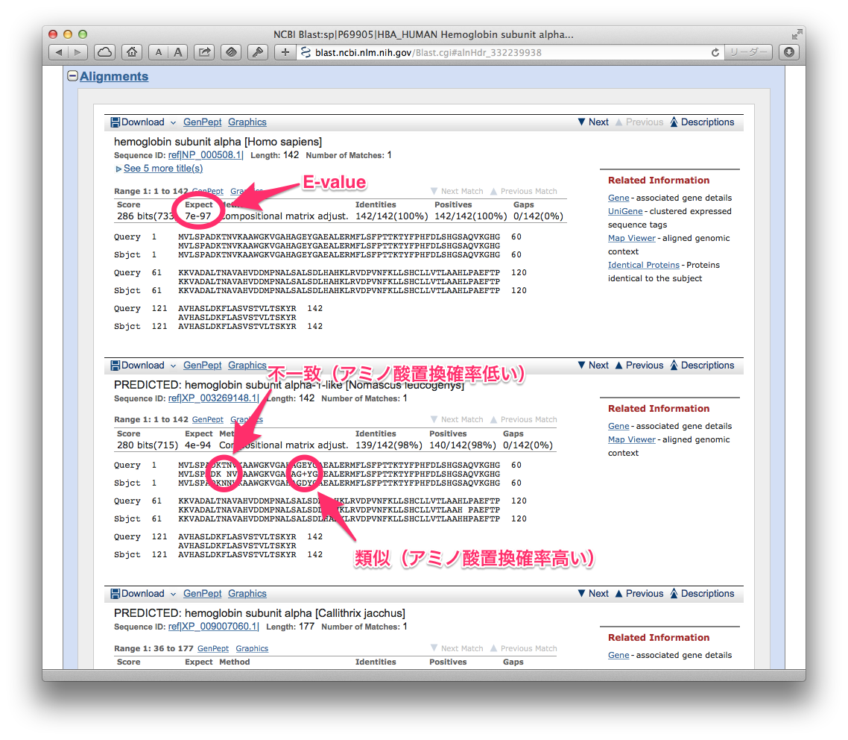
Task: Click the plus add bookmark button
Action: pyautogui.click(x=285, y=52)
